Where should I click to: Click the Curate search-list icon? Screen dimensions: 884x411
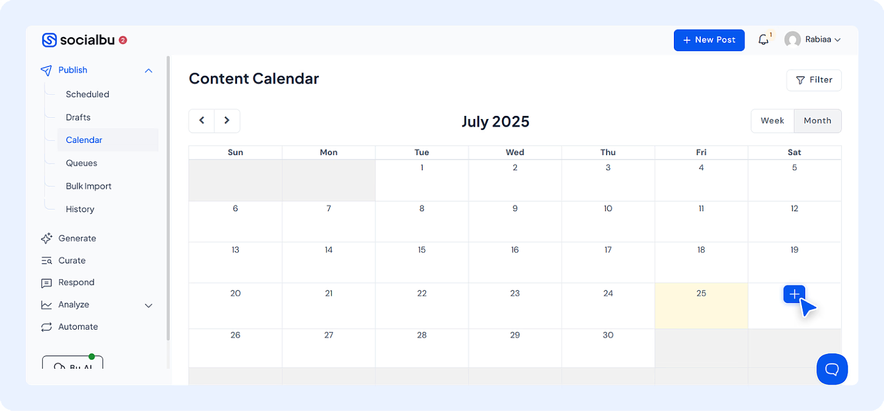tap(47, 261)
